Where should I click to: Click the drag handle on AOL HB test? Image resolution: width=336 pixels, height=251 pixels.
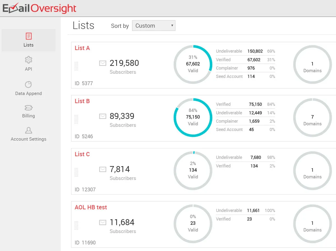pyautogui.click(x=76, y=225)
